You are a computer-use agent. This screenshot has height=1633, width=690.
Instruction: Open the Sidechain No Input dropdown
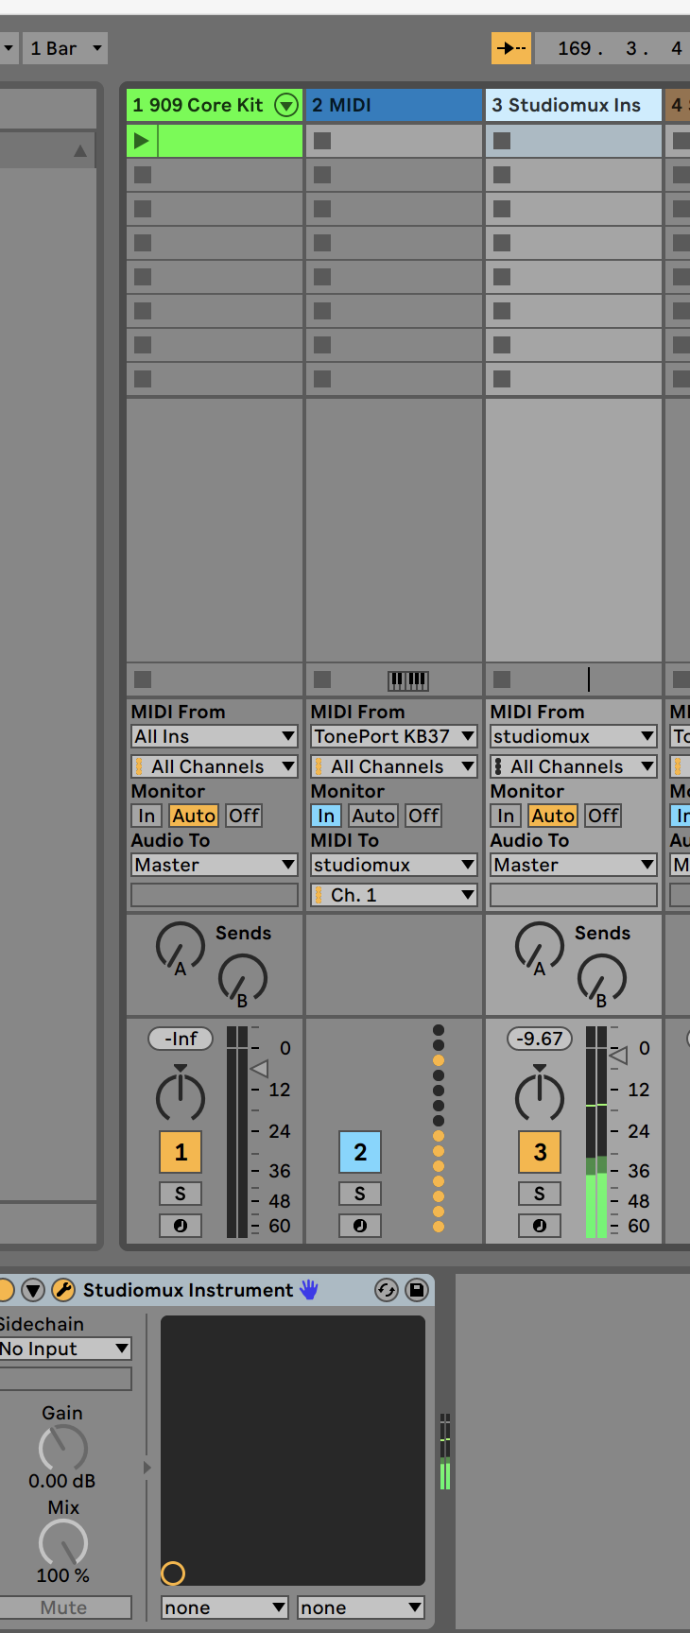pyautogui.click(x=64, y=1349)
